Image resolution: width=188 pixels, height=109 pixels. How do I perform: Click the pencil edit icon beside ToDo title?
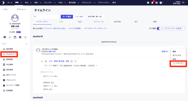(72, 61)
